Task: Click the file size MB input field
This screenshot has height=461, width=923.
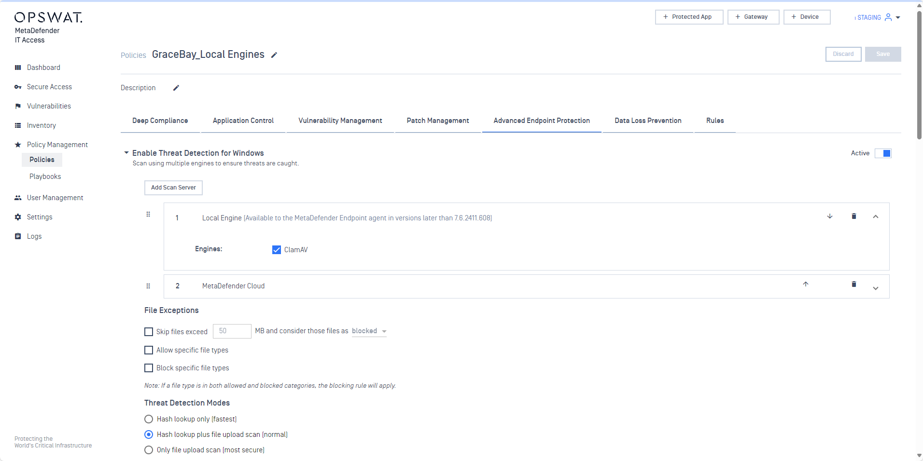Action: 232,331
